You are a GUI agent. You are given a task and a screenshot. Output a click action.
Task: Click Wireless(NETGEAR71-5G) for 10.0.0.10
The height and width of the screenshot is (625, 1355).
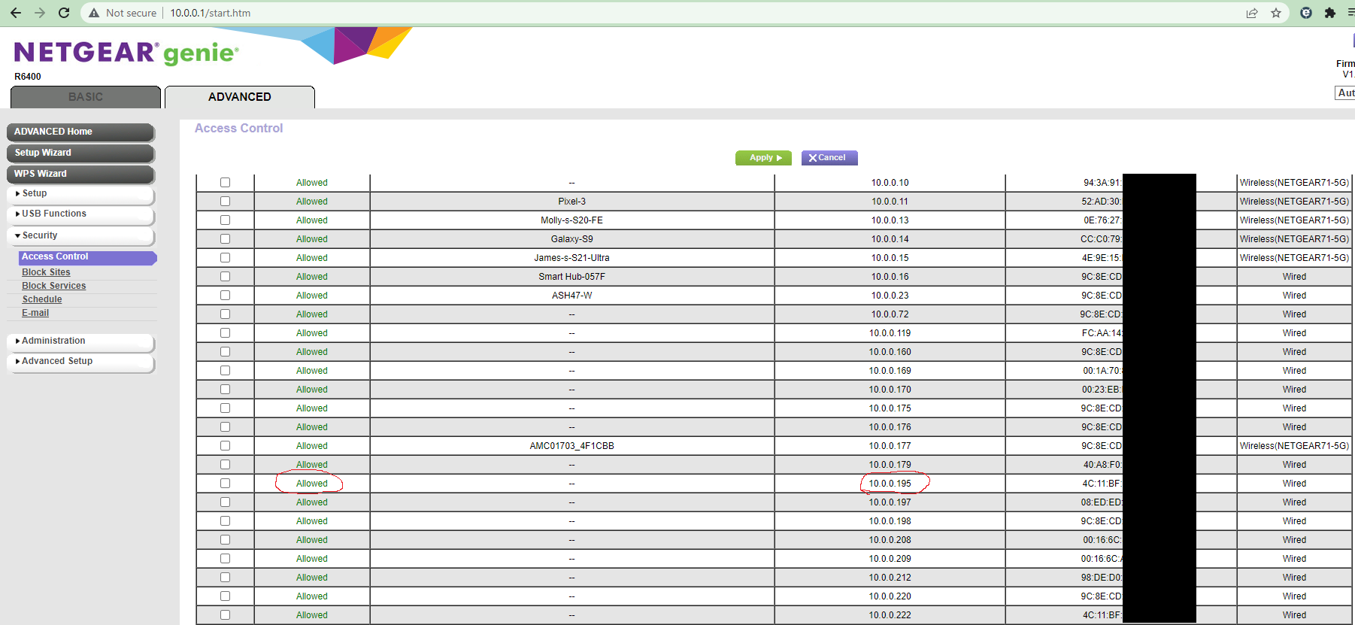(1294, 183)
